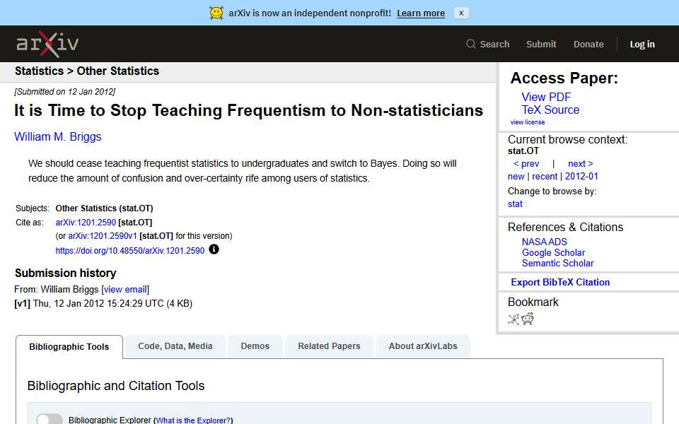The height and width of the screenshot is (424, 679).
Task: Open View PDF
Action: [x=546, y=97]
